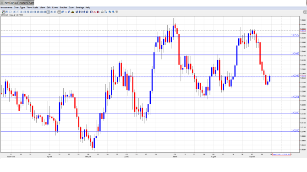Click the red date label on time axis

tap(281, 155)
